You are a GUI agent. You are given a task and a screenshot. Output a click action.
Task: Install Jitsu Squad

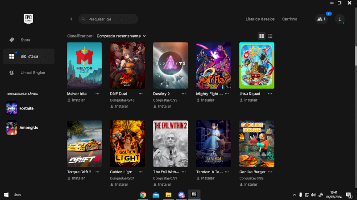click(x=249, y=100)
